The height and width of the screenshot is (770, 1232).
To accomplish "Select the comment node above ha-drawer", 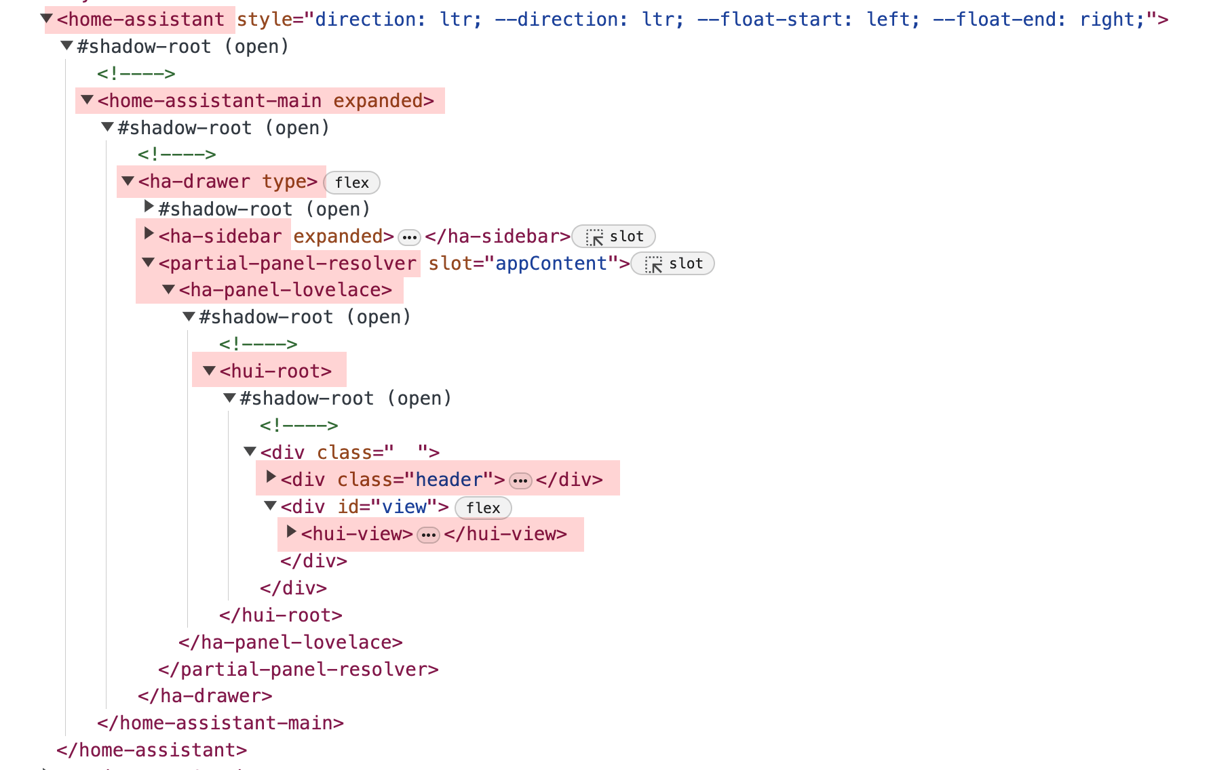I will [x=177, y=155].
